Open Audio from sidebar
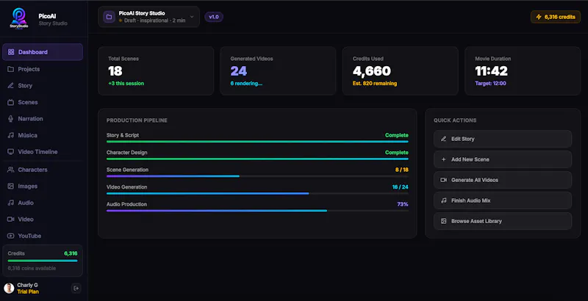The height and width of the screenshot is (301, 588). click(x=43, y=203)
